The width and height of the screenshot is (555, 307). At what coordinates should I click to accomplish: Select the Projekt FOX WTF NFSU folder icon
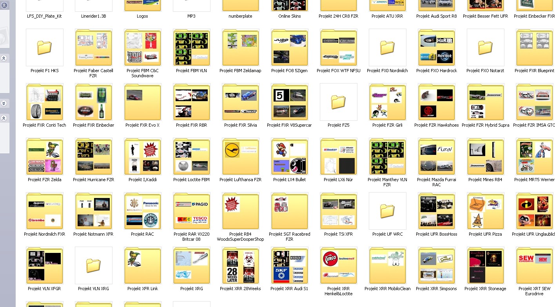(339, 47)
